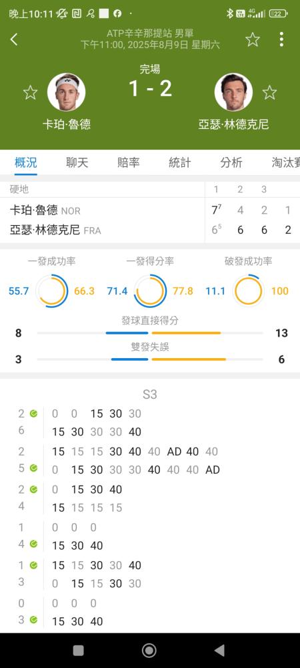The width and height of the screenshot is (300, 668).
Task: Open the 分析 tab
Action: [x=231, y=162]
